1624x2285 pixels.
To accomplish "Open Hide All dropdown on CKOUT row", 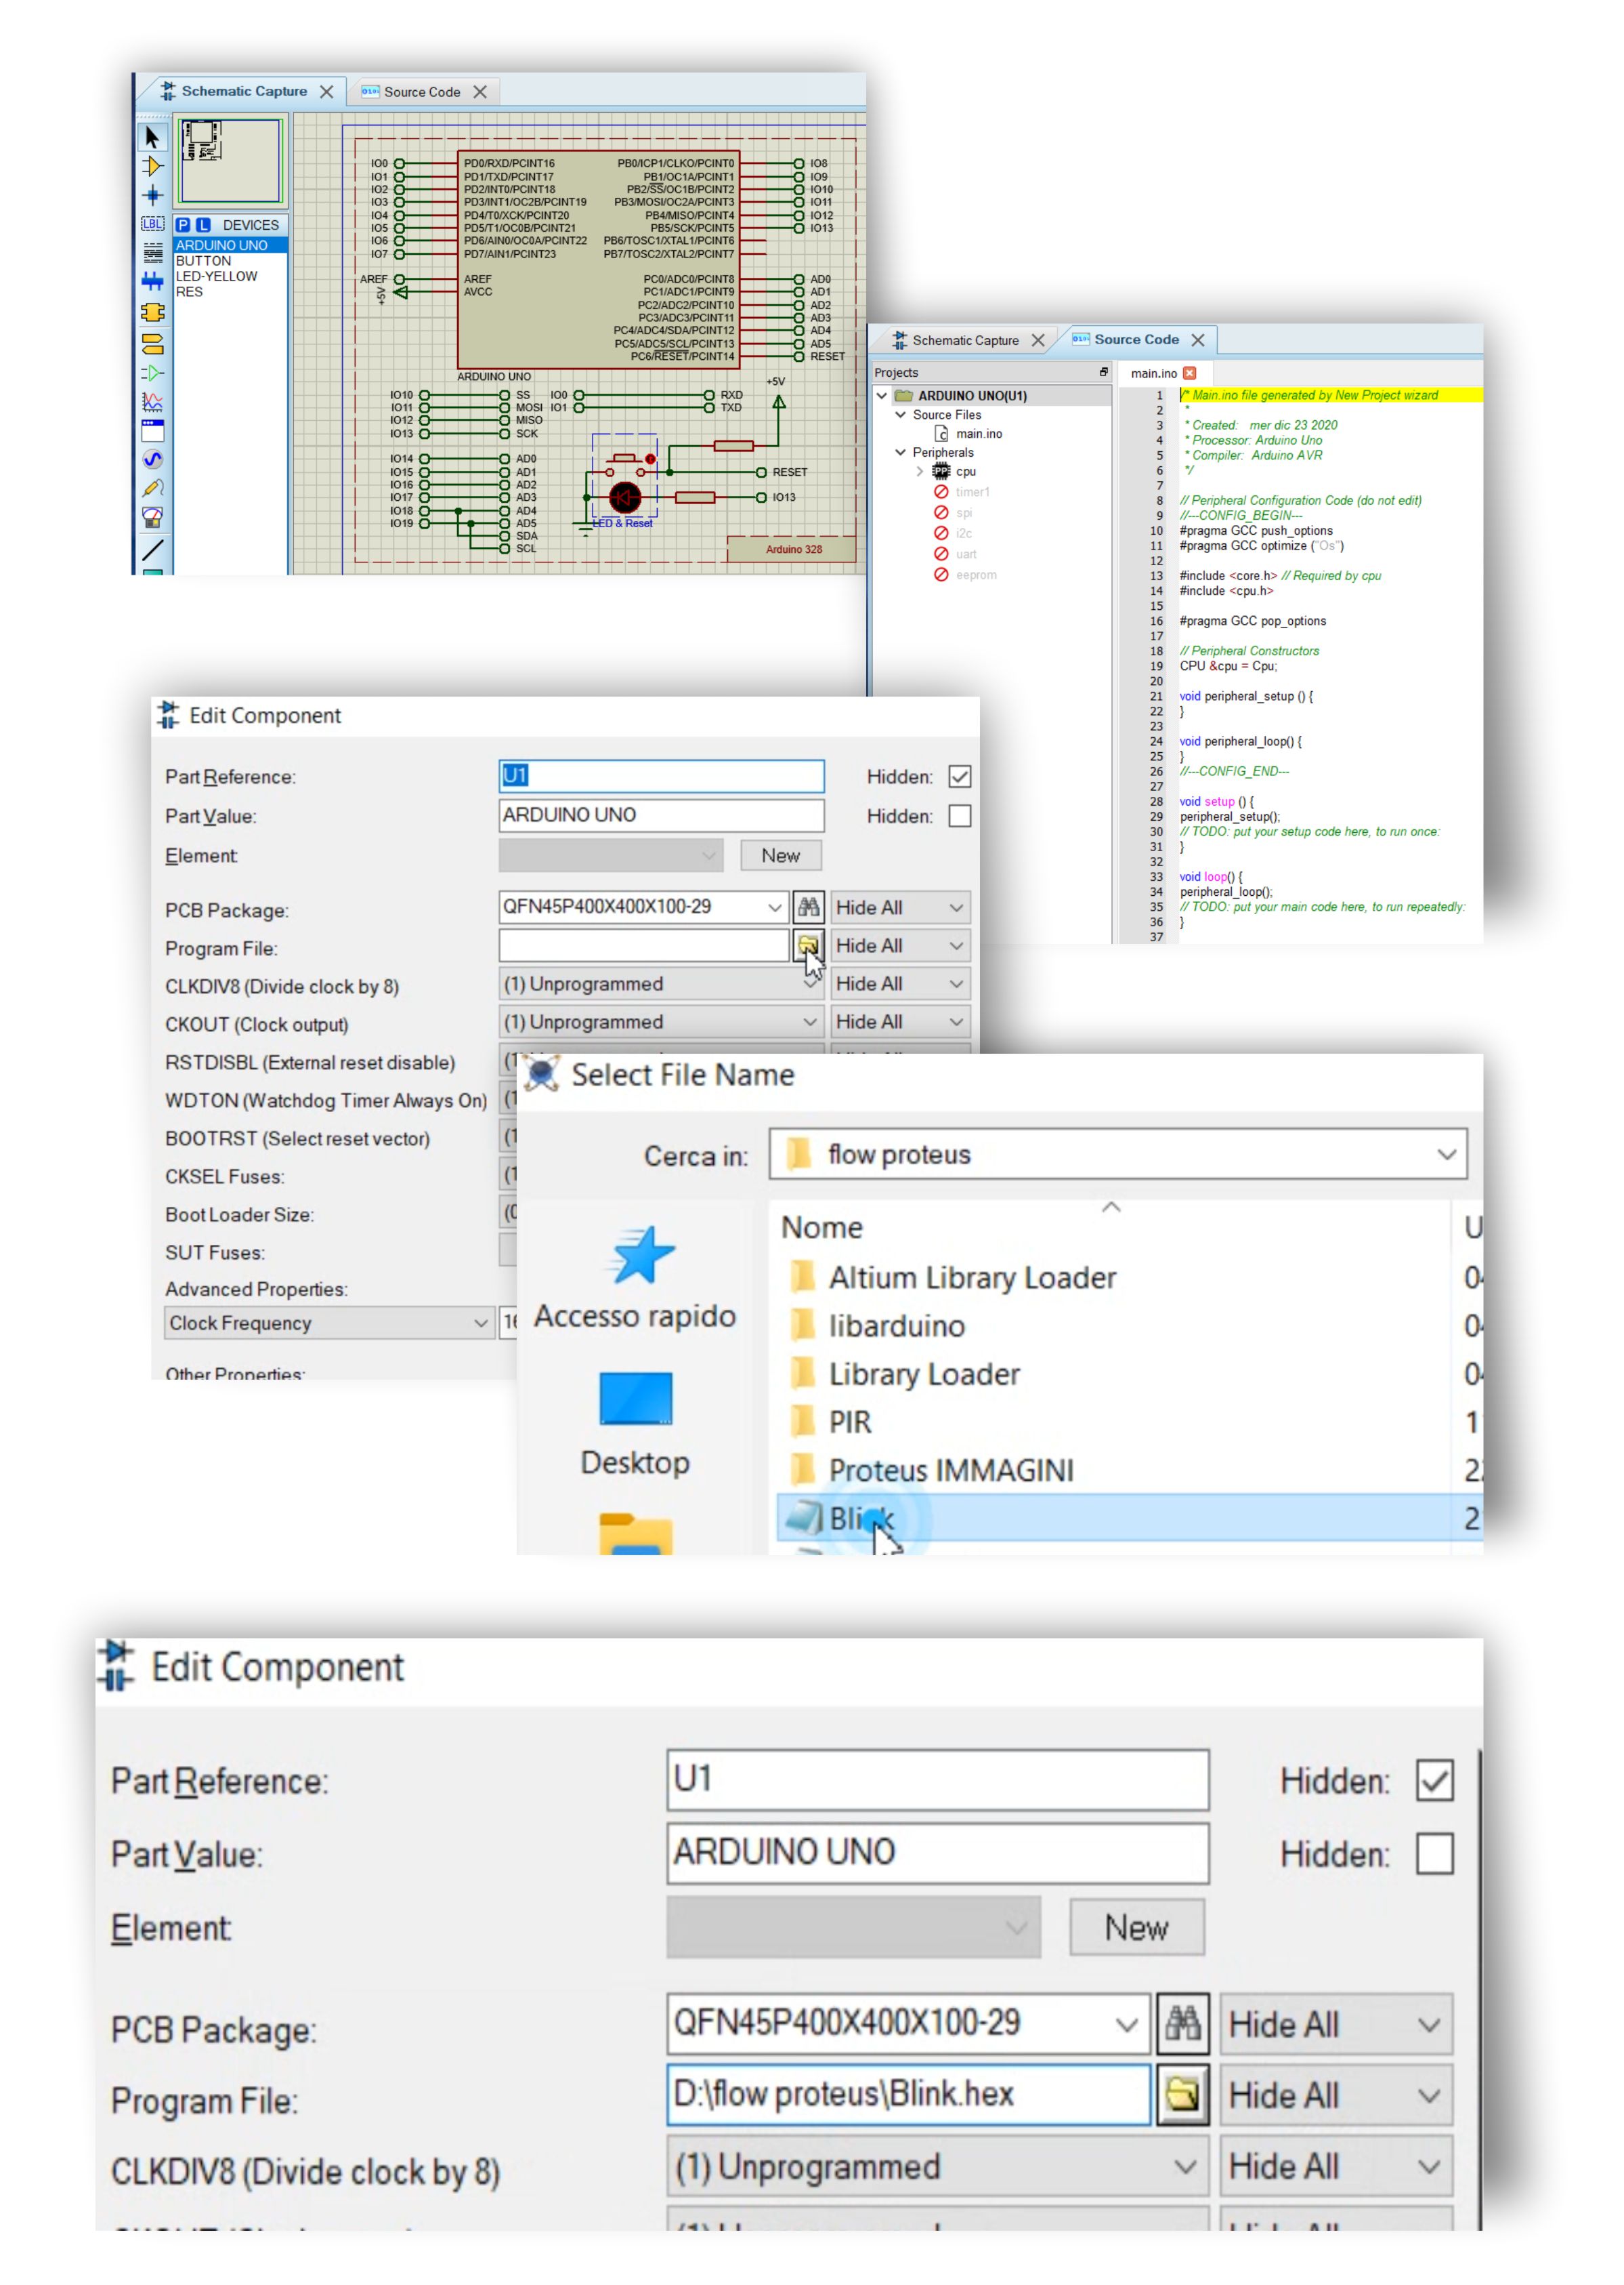I will click(900, 1021).
